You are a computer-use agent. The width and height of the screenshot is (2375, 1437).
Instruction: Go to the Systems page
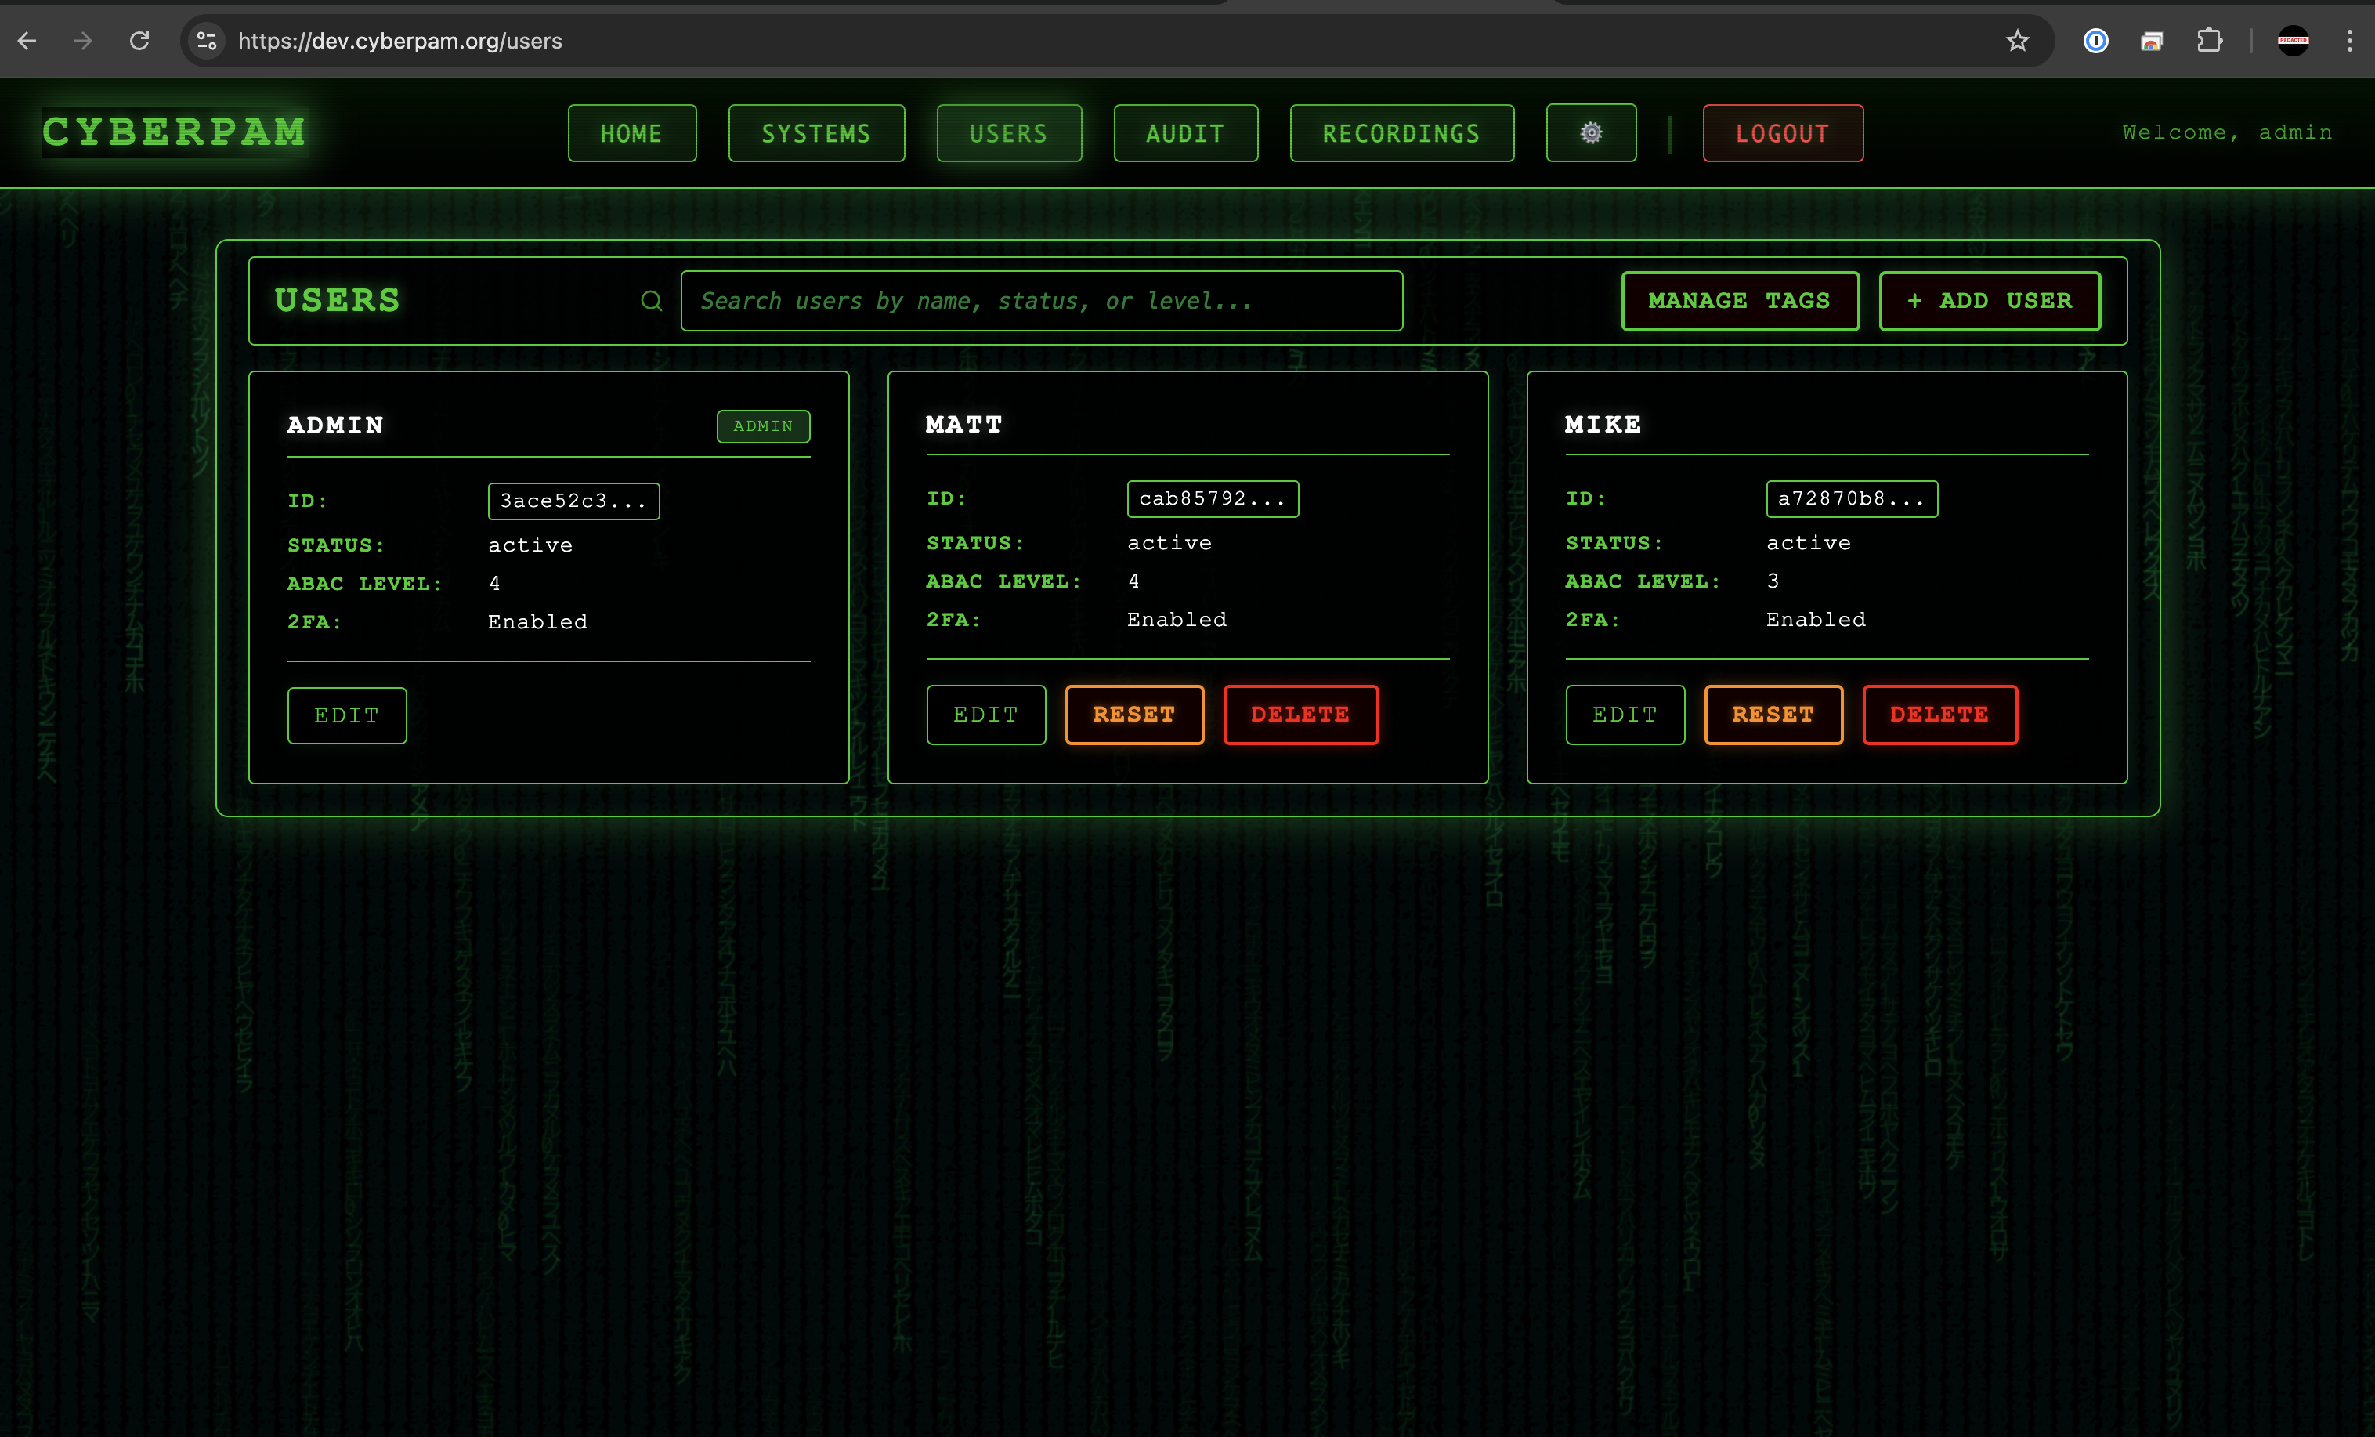(815, 133)
